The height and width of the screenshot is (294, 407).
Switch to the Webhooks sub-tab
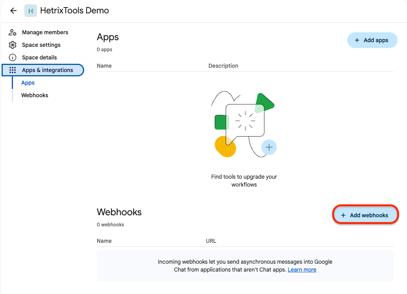tap(35, 95)
